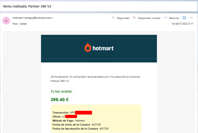Click the green amount 399.40 €
Screen dimensions: 198x133
pyautogui.click(x=60, y=100)
